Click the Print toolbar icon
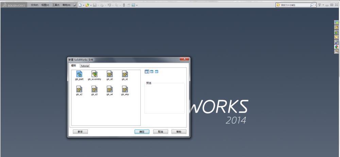340x157 pixels. pos(102,5)
